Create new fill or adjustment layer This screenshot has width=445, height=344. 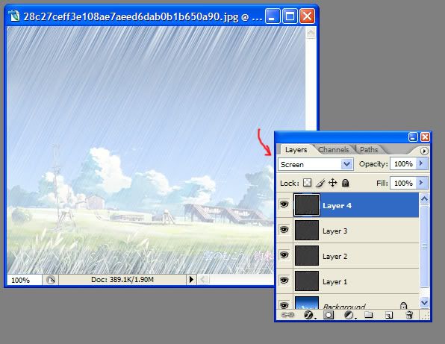point(349,315)
